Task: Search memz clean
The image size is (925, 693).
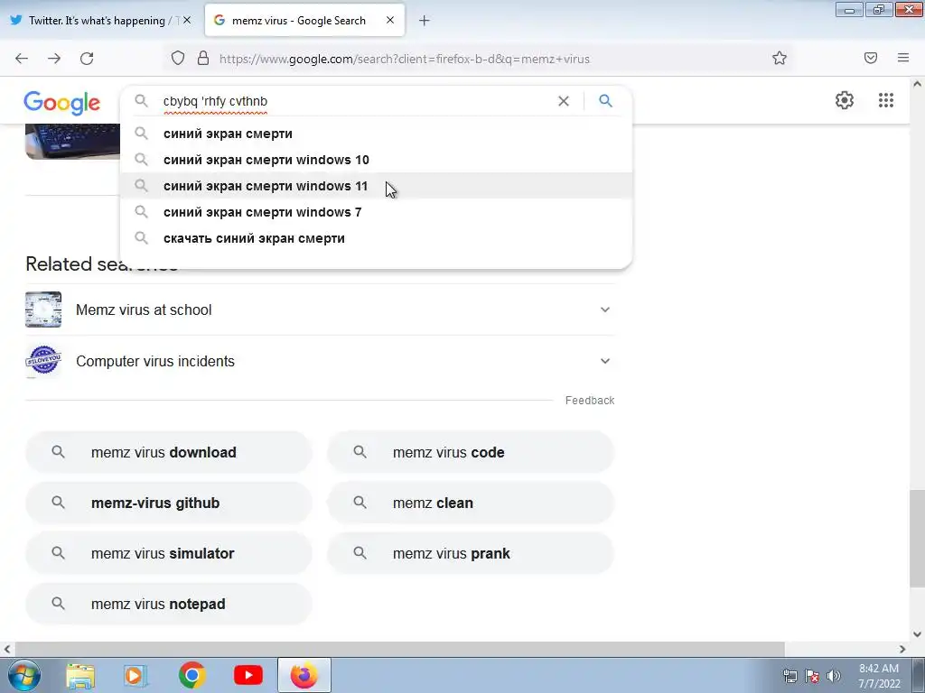Action: click(x=471, y=503)
